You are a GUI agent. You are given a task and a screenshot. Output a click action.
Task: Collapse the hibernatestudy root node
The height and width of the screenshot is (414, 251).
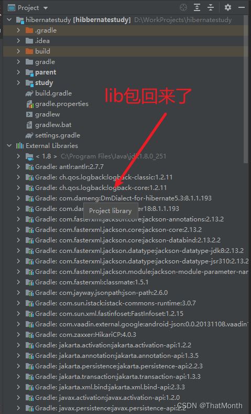pyautogui.click(x=9, y=20)
